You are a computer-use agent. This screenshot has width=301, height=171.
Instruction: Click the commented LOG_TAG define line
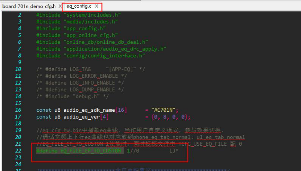click(91, 69)
